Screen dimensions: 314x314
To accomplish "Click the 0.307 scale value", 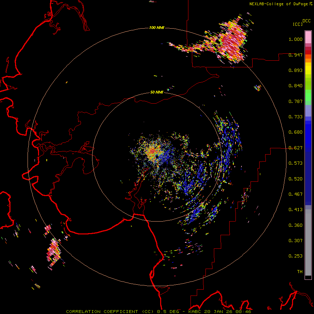I will [296, 241].
